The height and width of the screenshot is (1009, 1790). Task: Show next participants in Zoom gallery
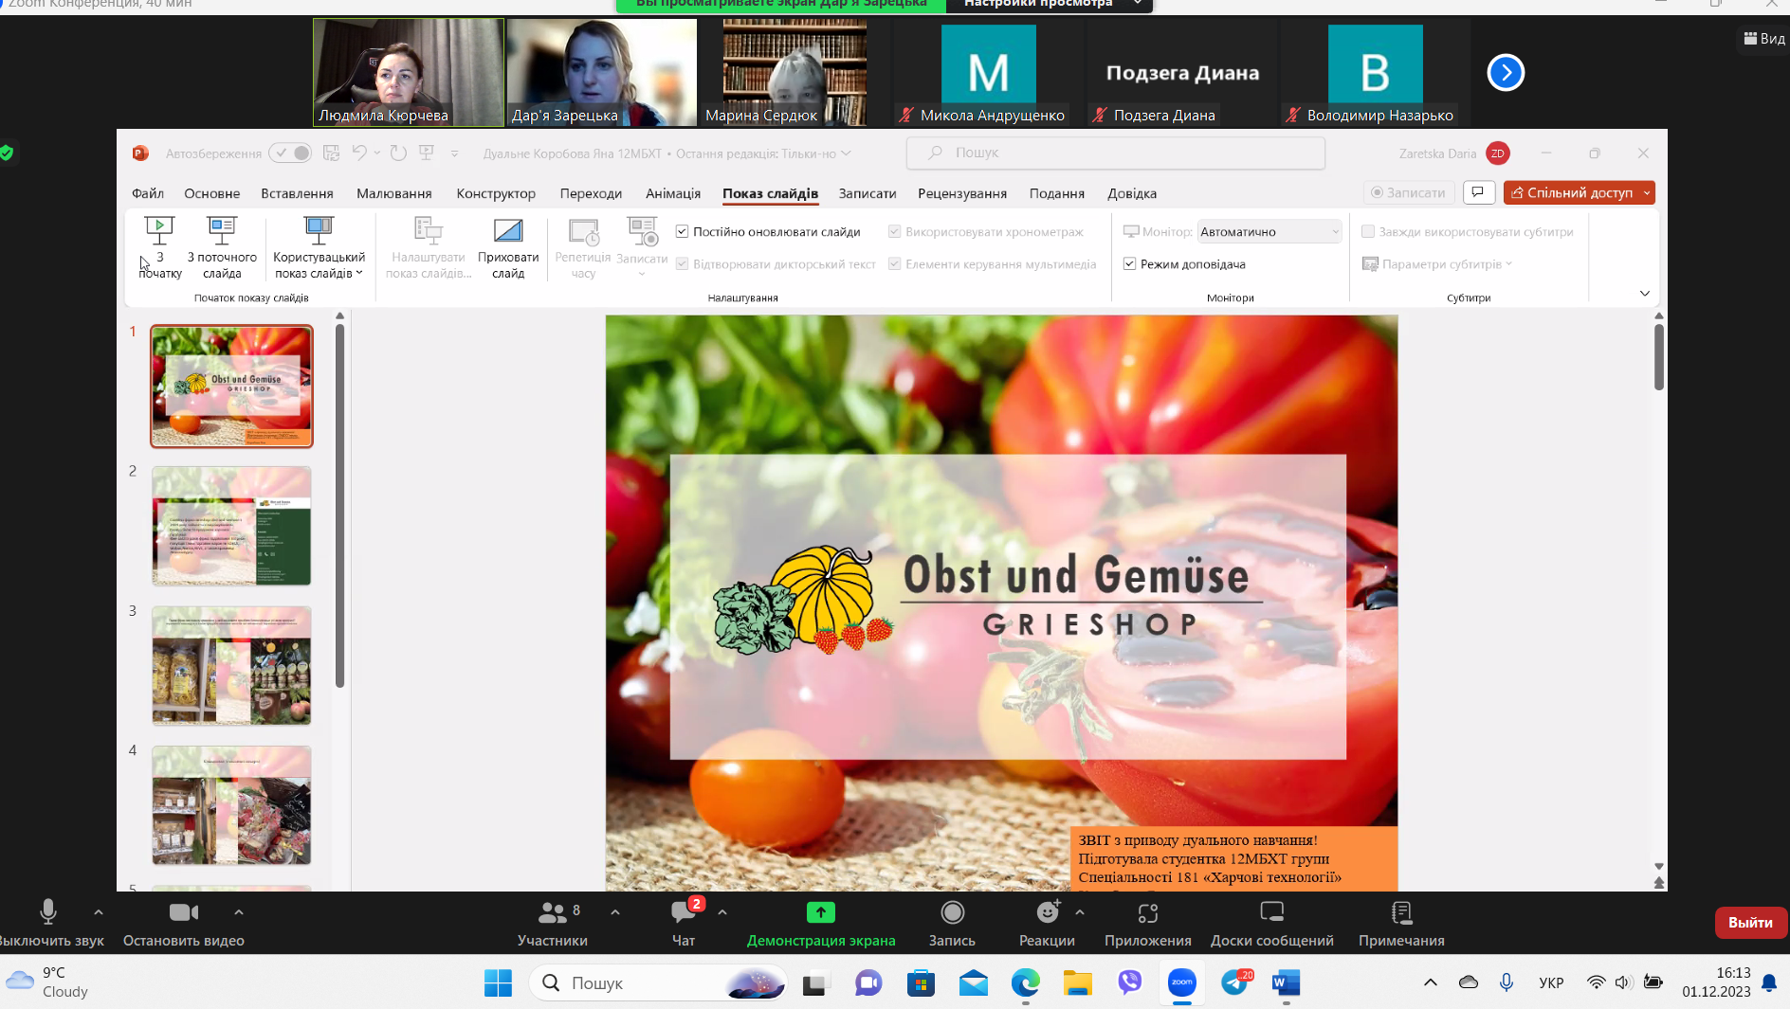[1506, 72]
